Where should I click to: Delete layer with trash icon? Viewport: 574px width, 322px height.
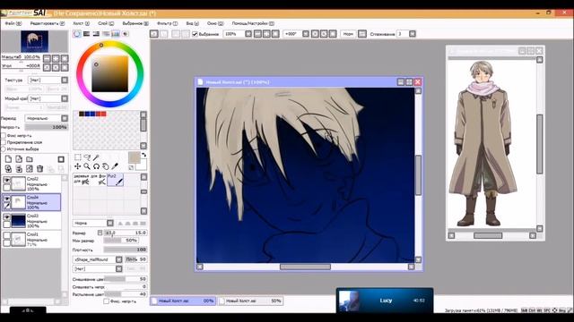[39, 169]
